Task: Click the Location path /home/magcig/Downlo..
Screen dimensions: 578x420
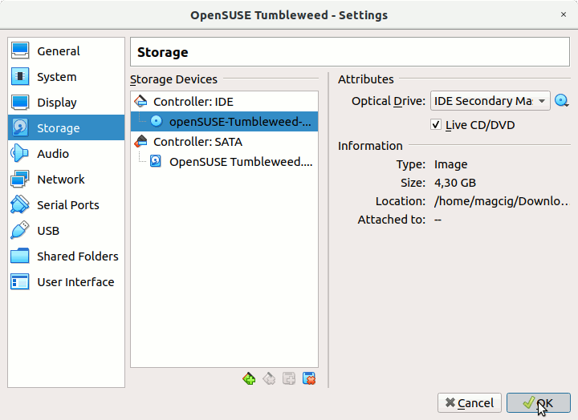Action: (x=501, y=201)
